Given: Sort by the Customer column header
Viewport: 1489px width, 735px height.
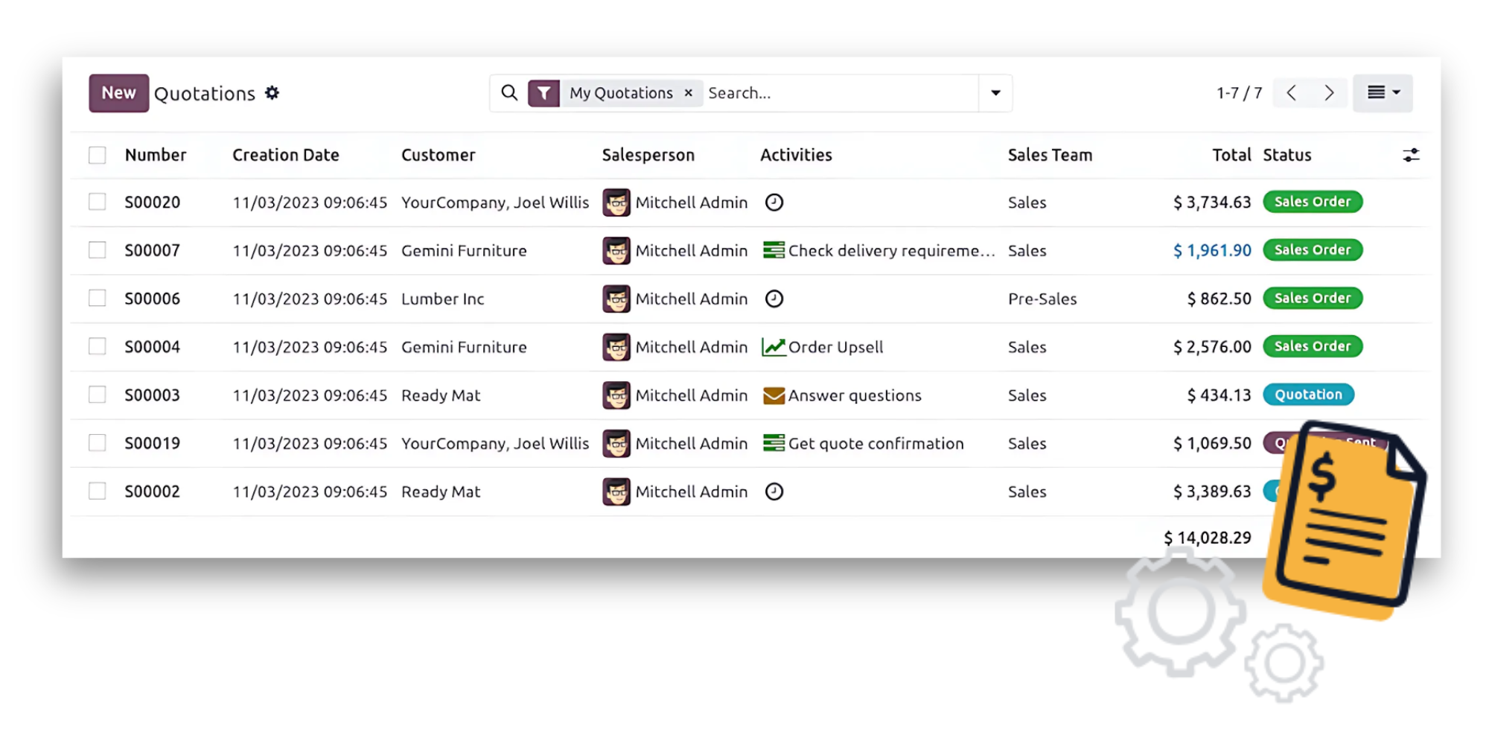Looking at the screenshot, I should (438, 155).
